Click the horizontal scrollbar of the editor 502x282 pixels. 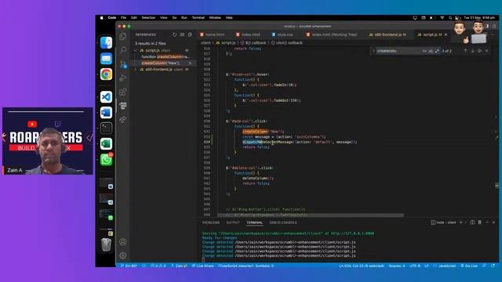coord(311,215)
